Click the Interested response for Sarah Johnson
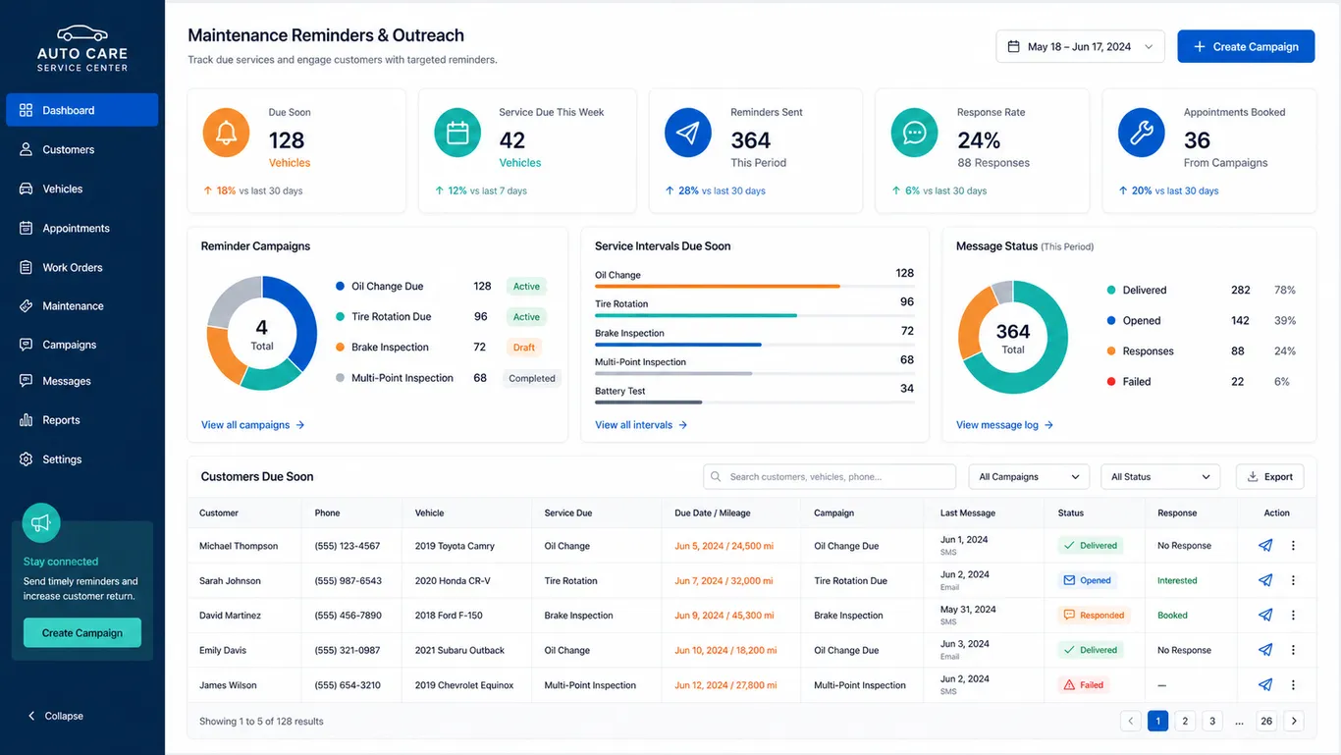 coord(1177,580)
